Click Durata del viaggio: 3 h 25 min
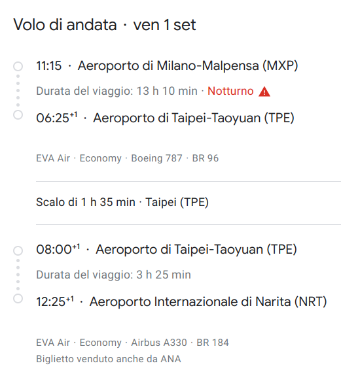The width and height of the screenshot is (341, 374). tap(113, 275)
